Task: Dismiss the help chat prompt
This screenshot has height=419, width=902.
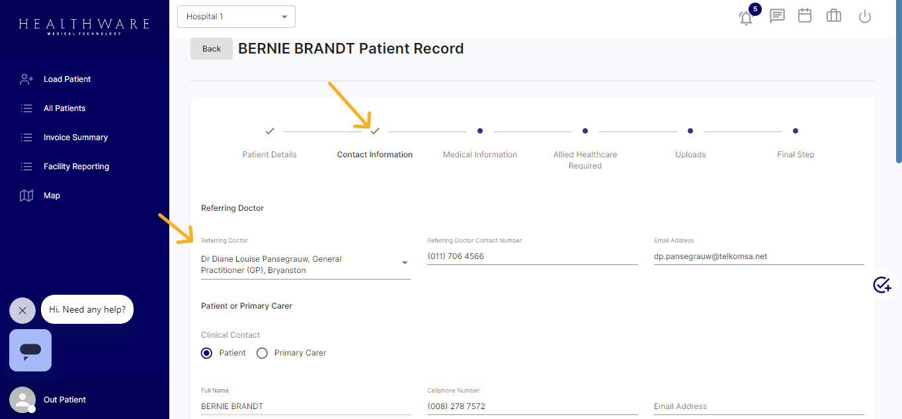Action: 22,310
